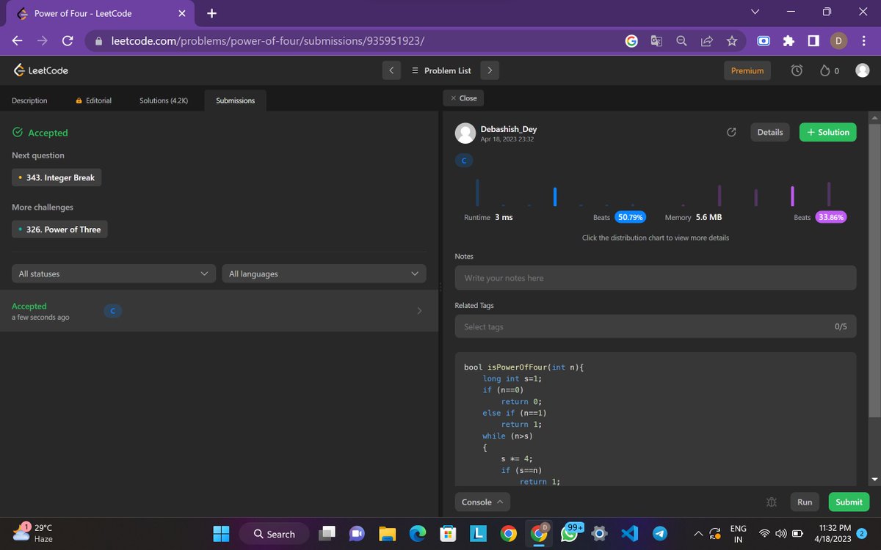Open the Select tags field

pos(656,326)
